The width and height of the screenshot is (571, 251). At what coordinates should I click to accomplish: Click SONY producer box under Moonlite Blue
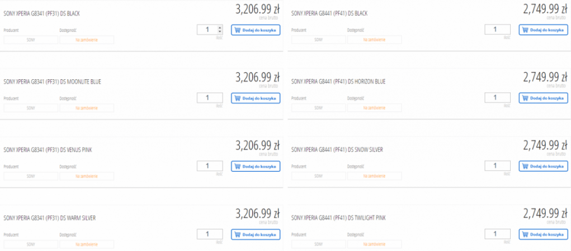tap(31, 108)
